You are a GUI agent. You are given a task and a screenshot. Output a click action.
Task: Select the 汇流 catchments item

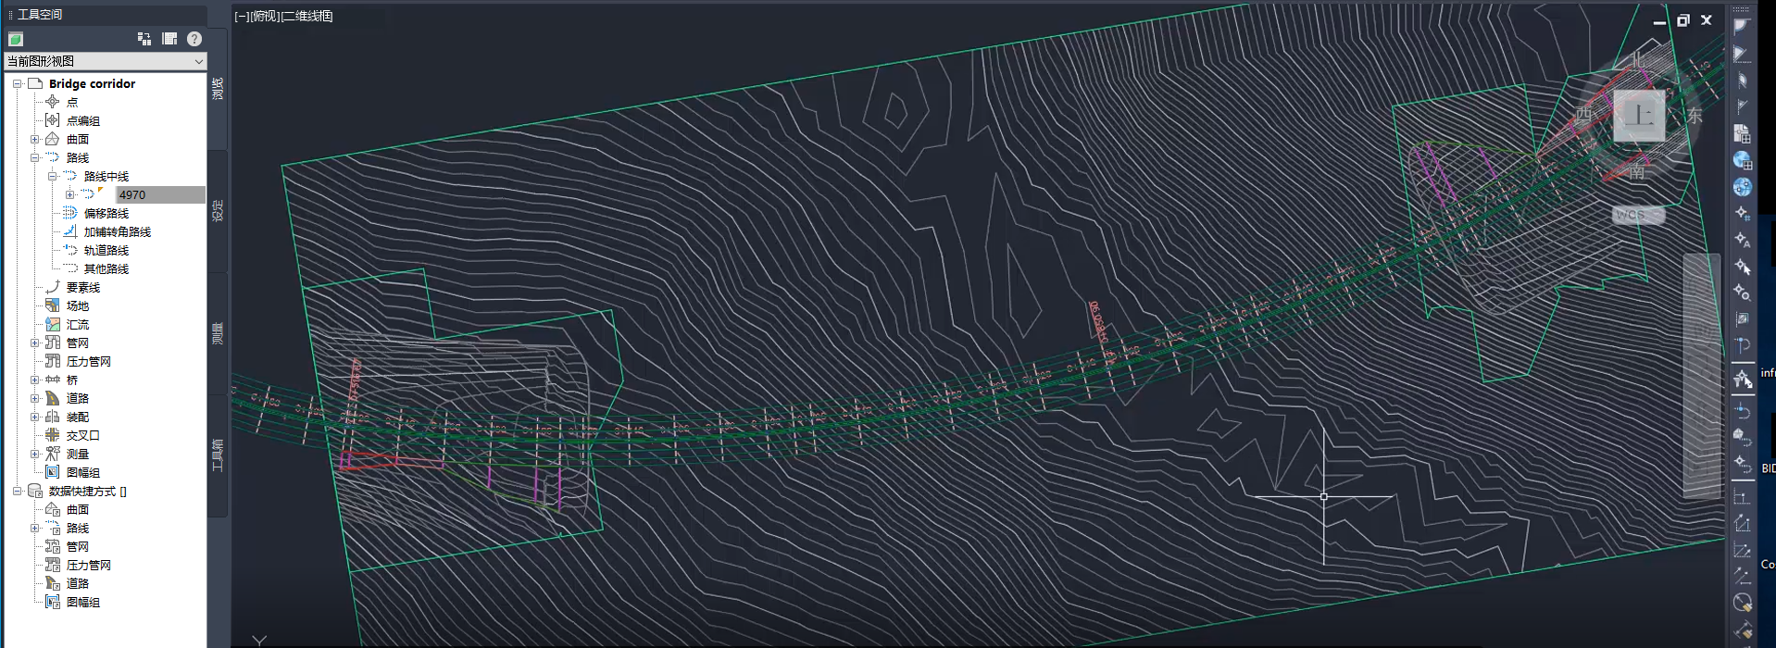tap(78, 324)
